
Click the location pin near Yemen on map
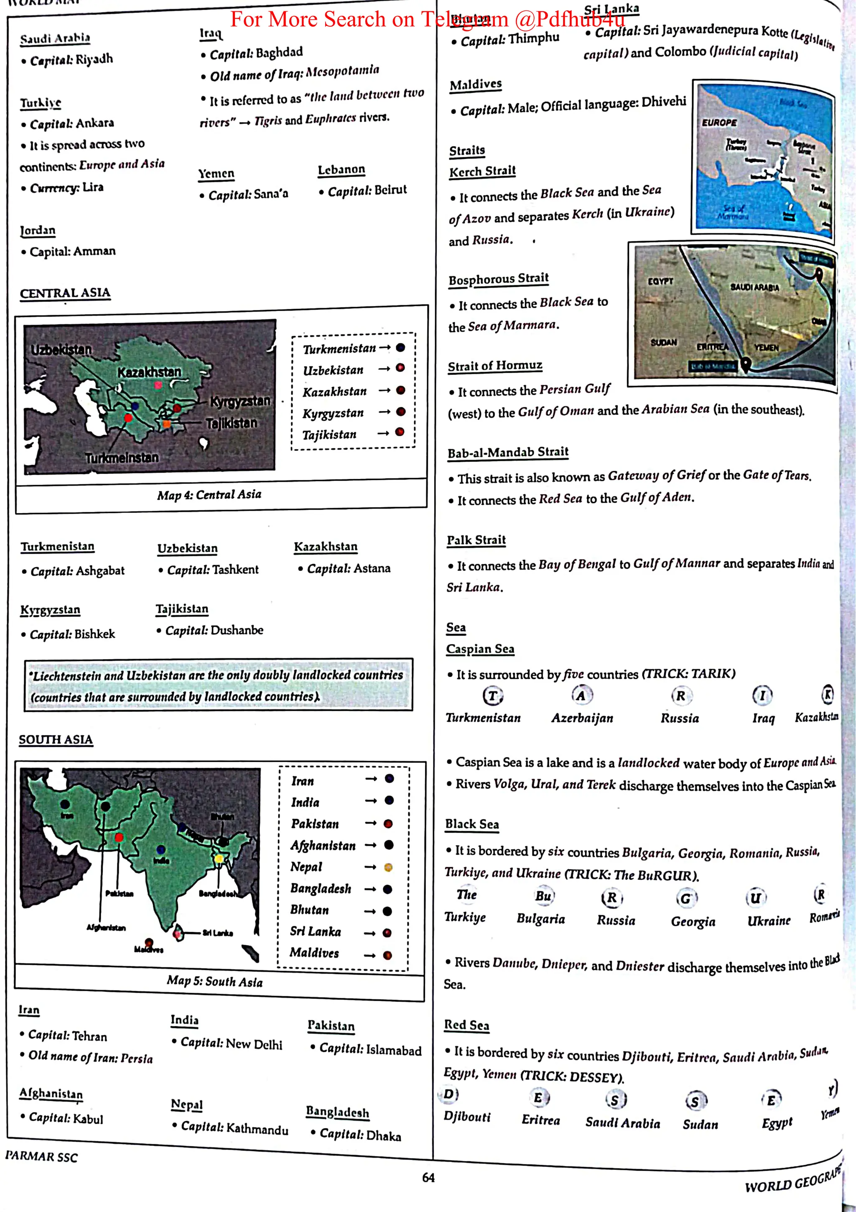point(745,363)
